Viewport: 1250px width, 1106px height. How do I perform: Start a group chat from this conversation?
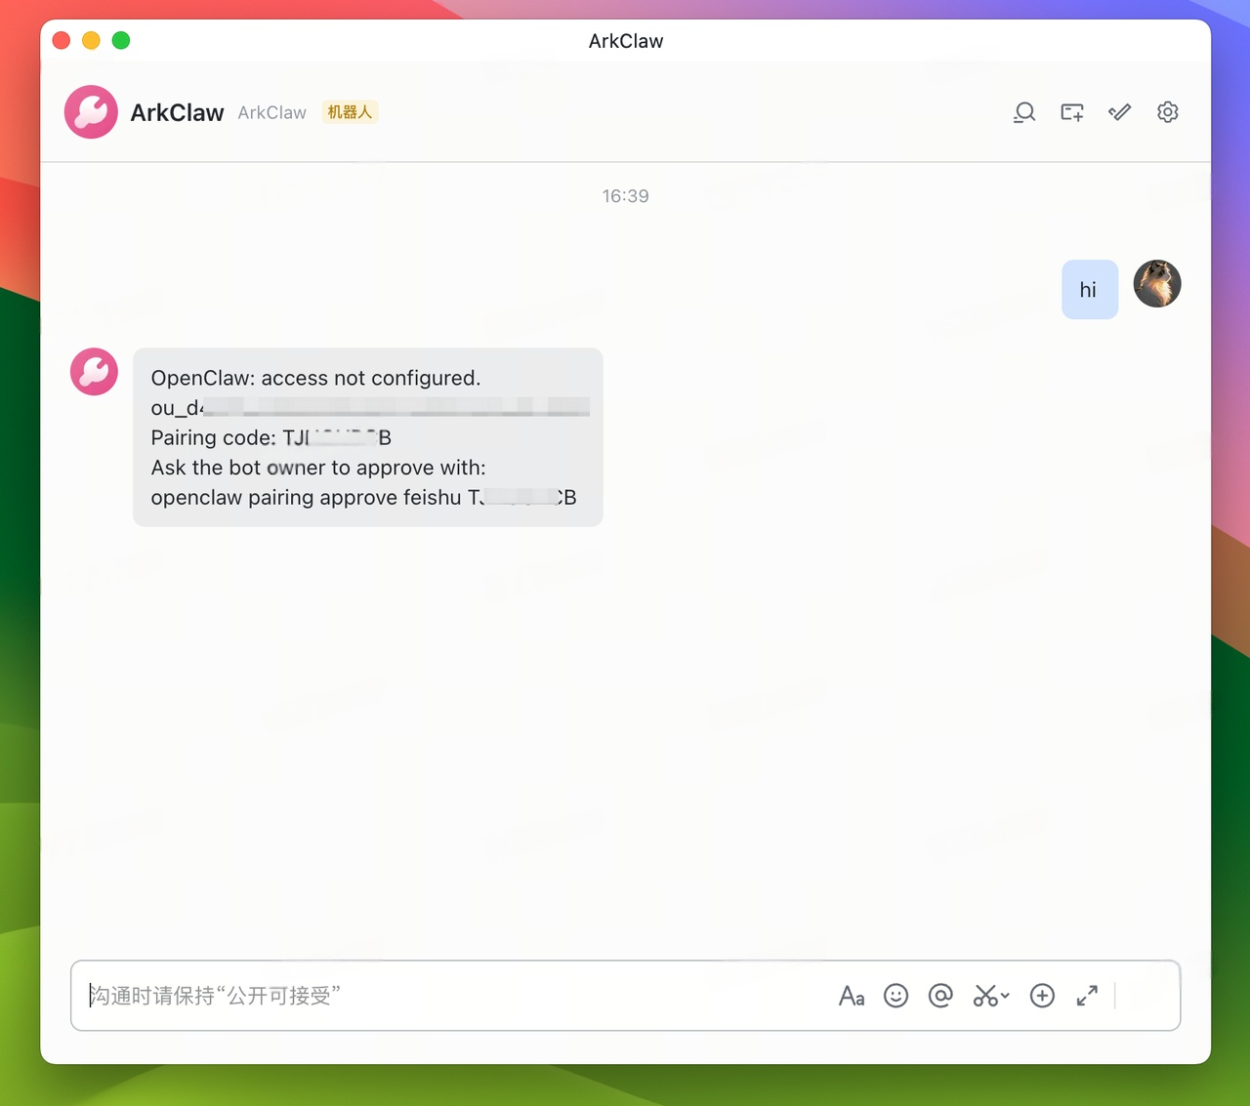[1071, 112]
